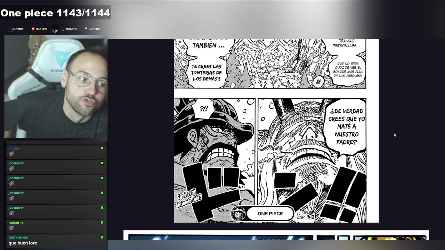445x250 pixels.
Task: Click Kick badge on NIICO99 chat message
Action: pyautogui.click(x=102, y=148)
